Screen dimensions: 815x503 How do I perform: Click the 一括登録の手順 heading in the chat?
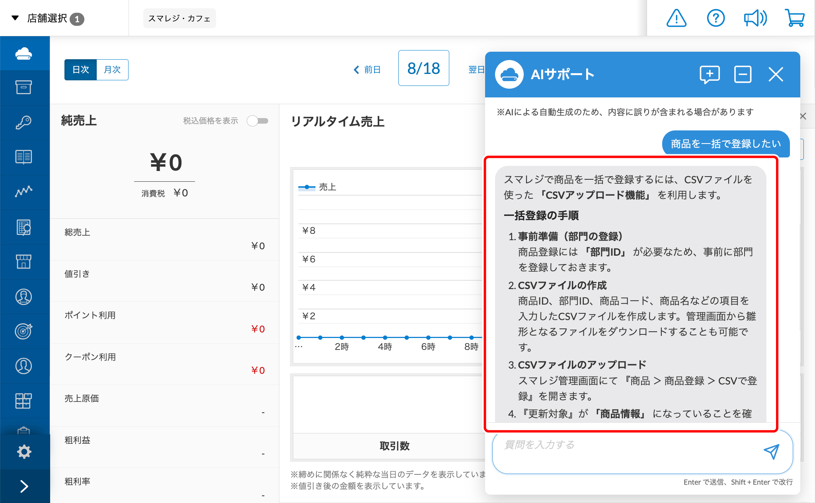pyautogui.click(x=541, y=216)
